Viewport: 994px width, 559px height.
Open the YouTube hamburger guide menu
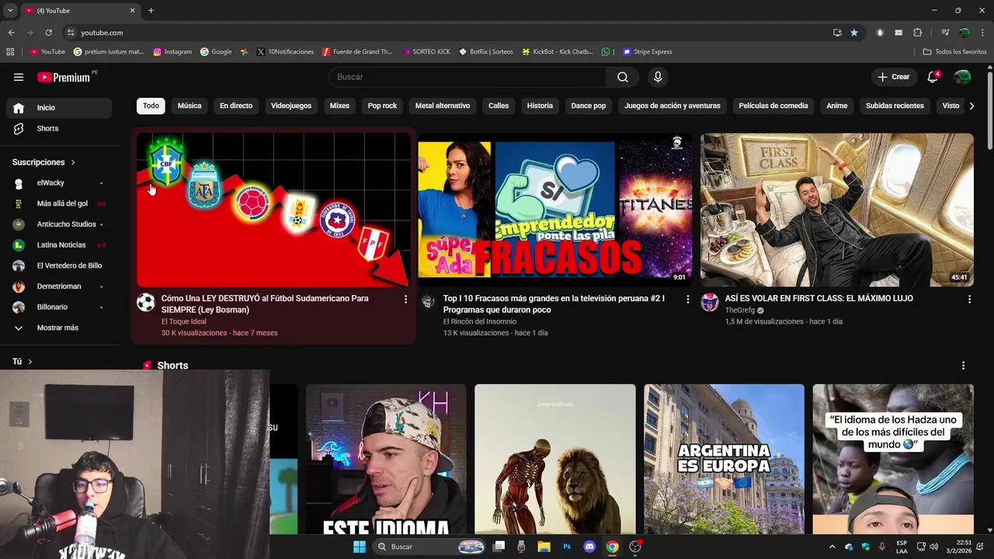(x=19, y=77)
